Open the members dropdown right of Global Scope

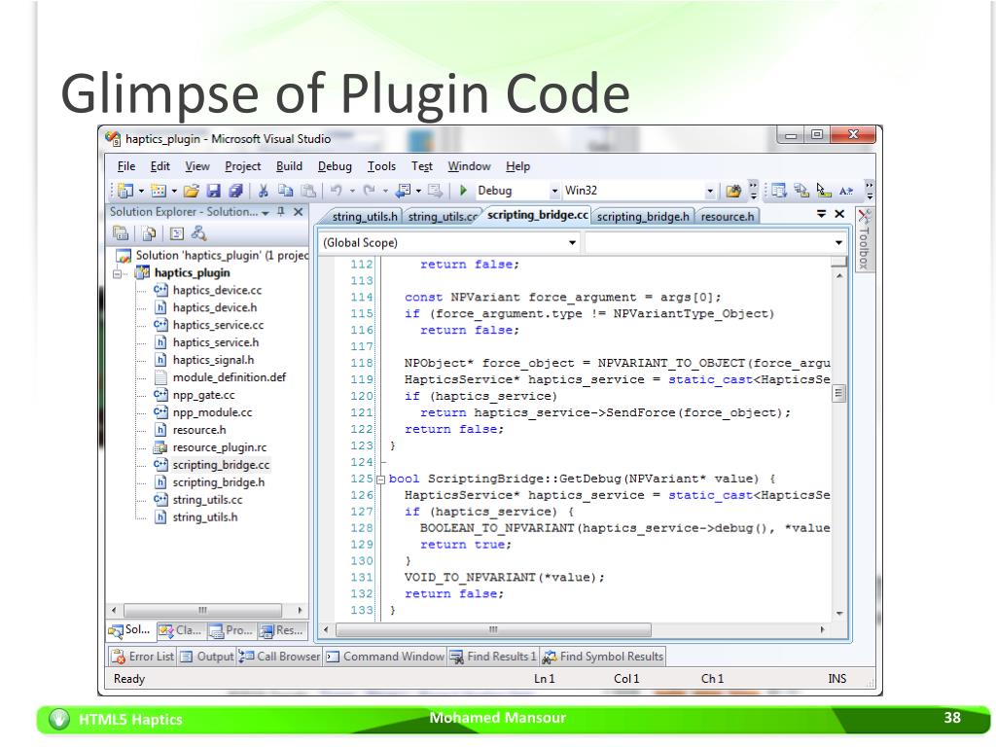point(837,242)
